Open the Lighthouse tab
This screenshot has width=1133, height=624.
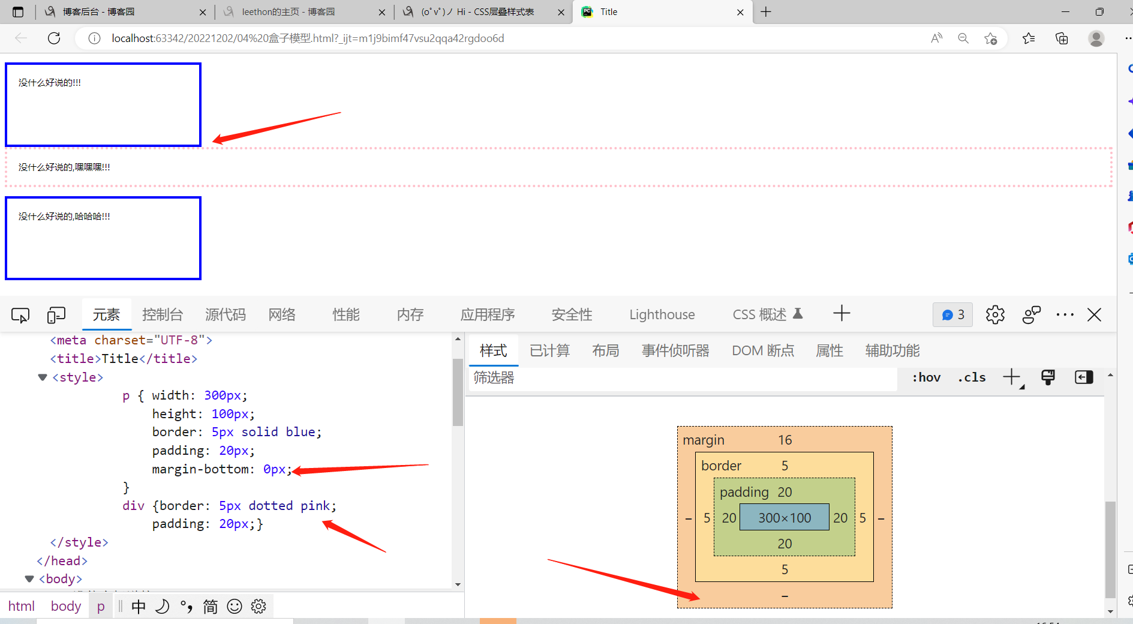(662, 315)
